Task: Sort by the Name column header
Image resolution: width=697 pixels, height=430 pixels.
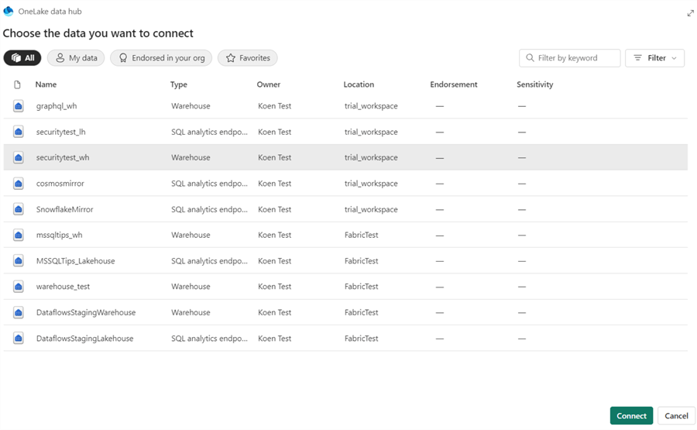Action: click(46, 84)
